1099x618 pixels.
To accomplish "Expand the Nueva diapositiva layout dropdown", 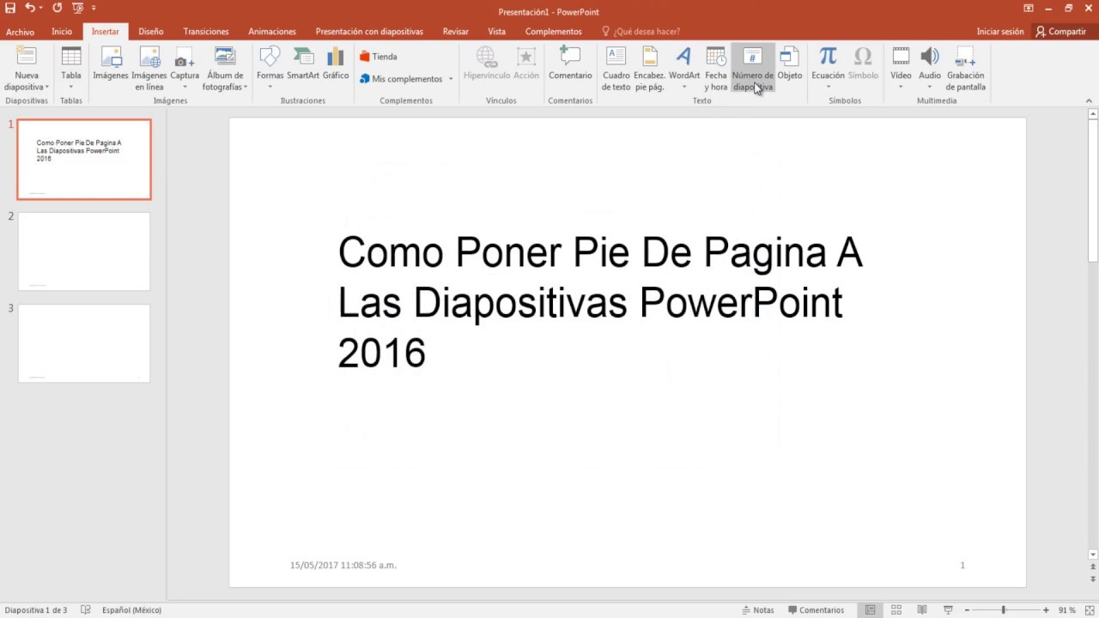I will (27, 87).
